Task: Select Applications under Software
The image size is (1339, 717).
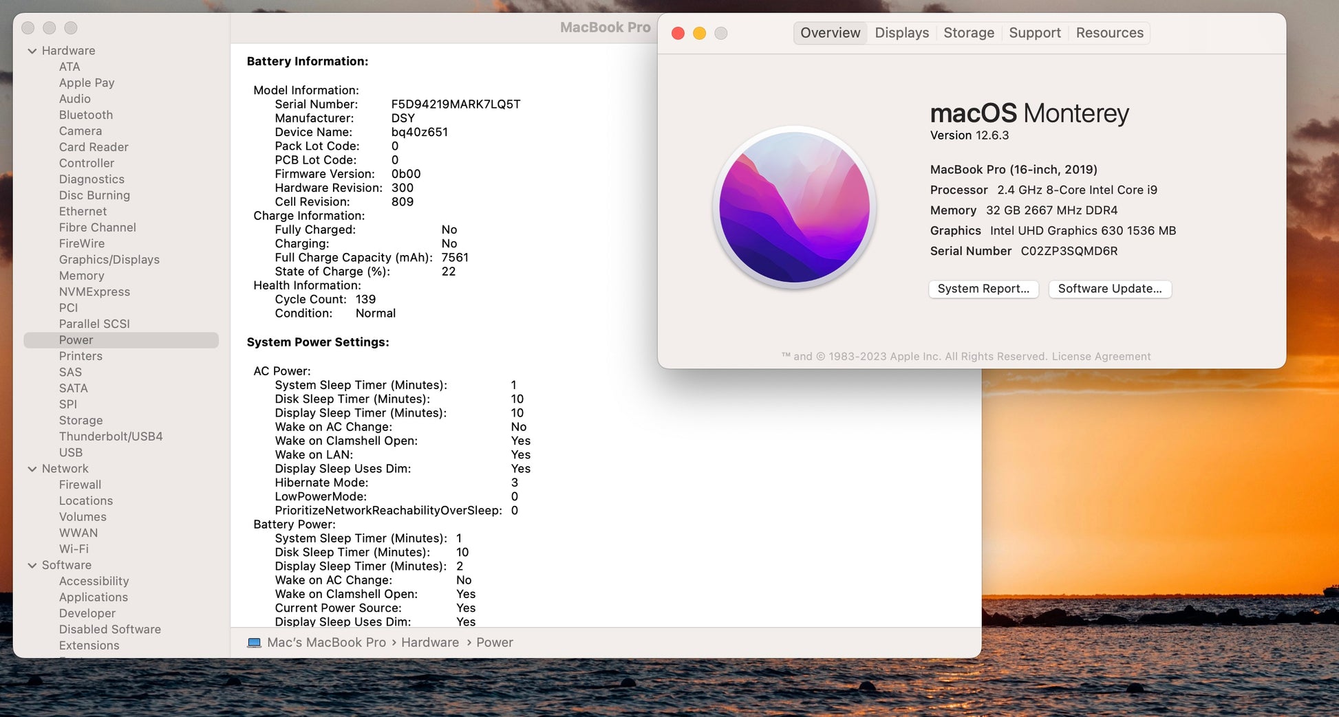Action: coord(94,597)
